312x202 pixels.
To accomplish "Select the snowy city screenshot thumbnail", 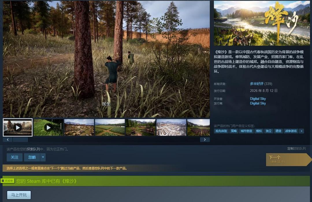I will click(x=171, y=127).
